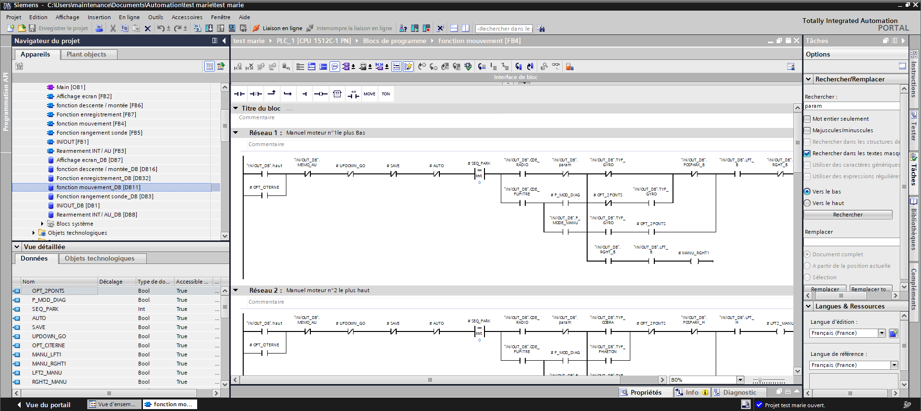Expand the Objets technologiques tree node
Screen dimensions: 921x411
[34, 233]
